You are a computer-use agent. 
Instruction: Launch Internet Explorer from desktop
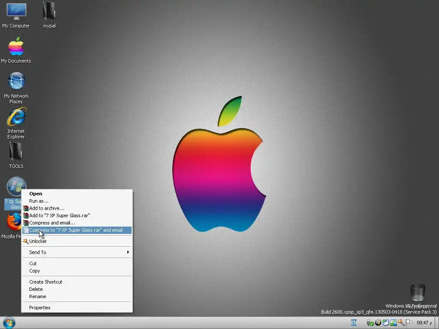(16, 123)
